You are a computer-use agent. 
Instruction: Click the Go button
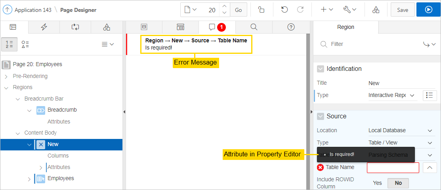[238, 10]
